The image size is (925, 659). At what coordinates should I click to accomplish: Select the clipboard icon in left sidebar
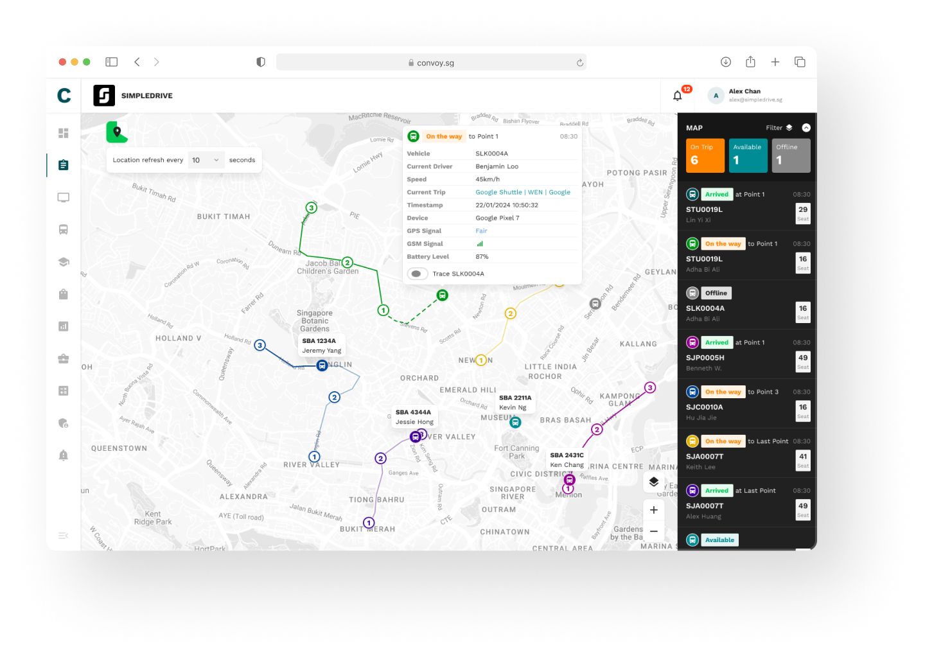[x=63, y=165]
